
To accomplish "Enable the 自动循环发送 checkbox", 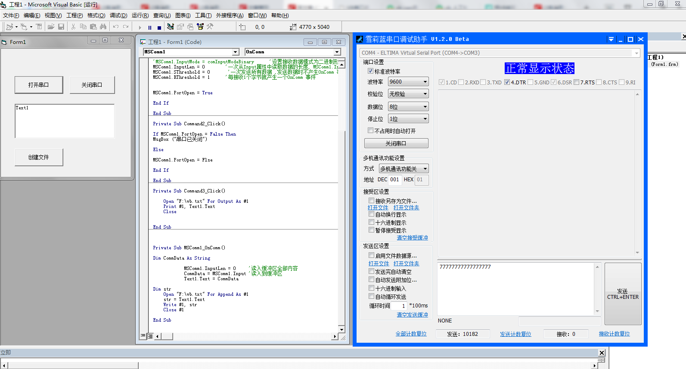I will 371,296.
